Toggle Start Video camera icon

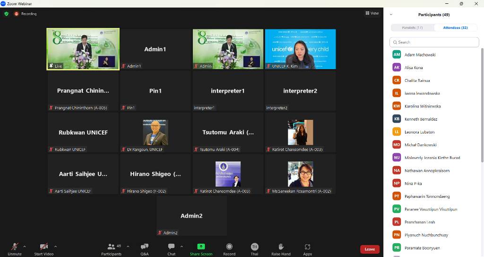tap(44, 247)
